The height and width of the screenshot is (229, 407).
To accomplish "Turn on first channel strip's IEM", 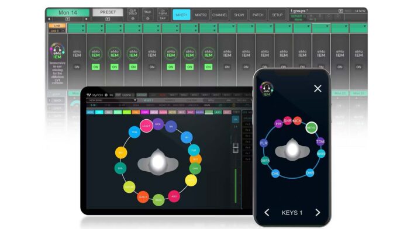I will coord(77,67).
